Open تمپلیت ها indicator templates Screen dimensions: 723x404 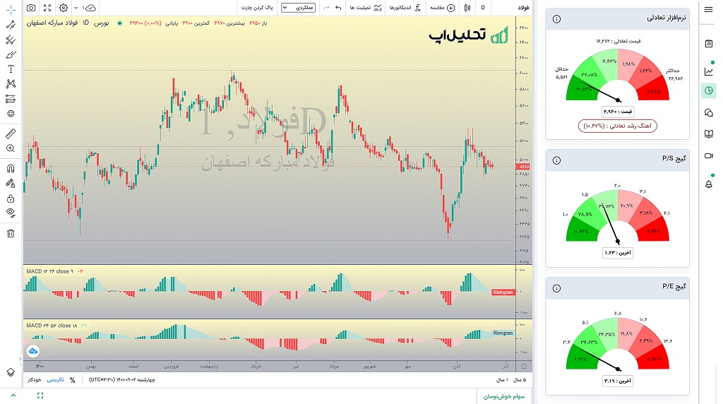[366, 8]
